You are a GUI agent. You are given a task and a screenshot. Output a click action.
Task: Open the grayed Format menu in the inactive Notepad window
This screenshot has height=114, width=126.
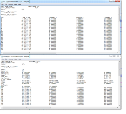click(11, 59)
